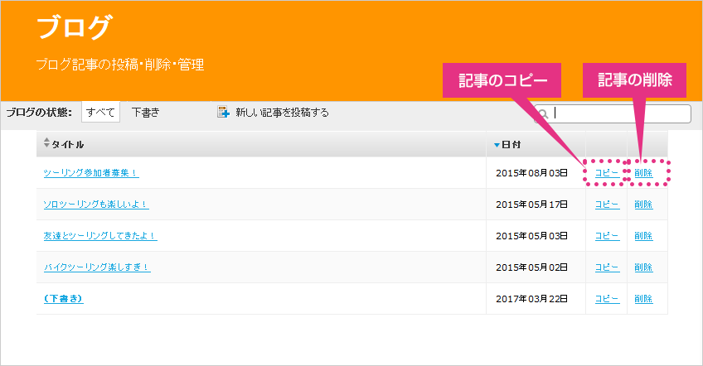Switch to the 下書き filter tab
This screenshot has width=703, height=366.
(x=145, y=112)
